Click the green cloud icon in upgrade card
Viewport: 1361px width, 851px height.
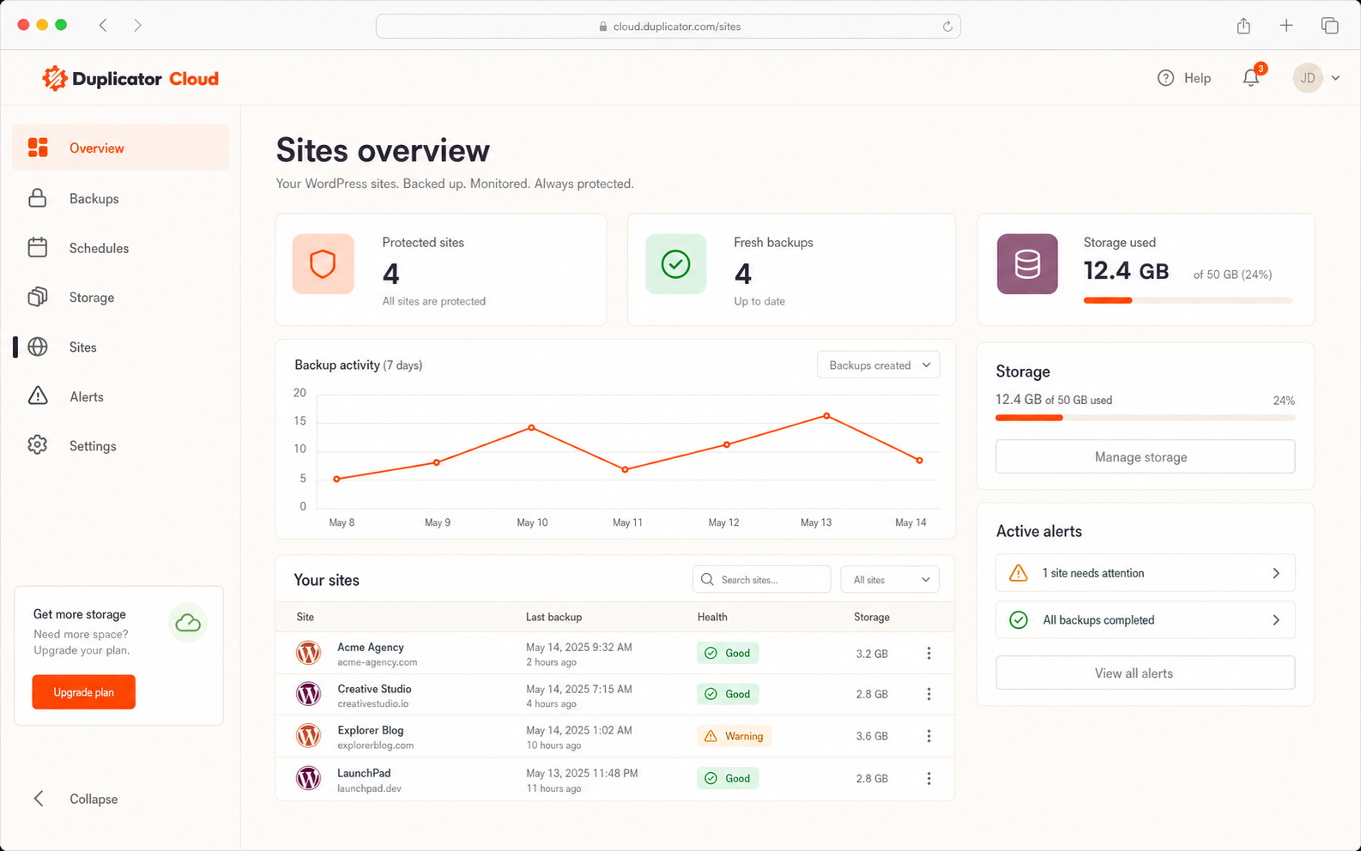188,623
